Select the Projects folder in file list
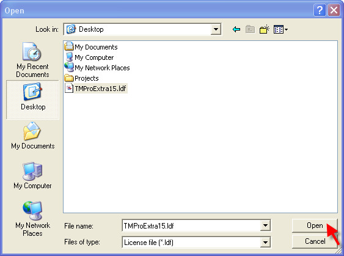 [82, 78]
